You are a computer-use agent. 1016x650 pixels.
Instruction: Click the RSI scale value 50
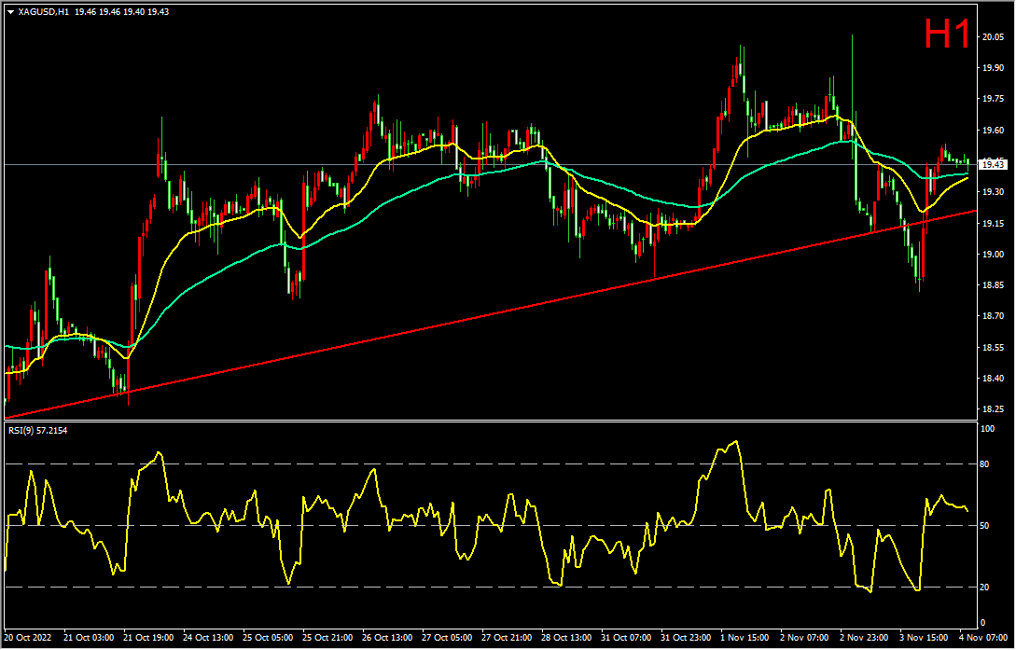coord(986,526)
